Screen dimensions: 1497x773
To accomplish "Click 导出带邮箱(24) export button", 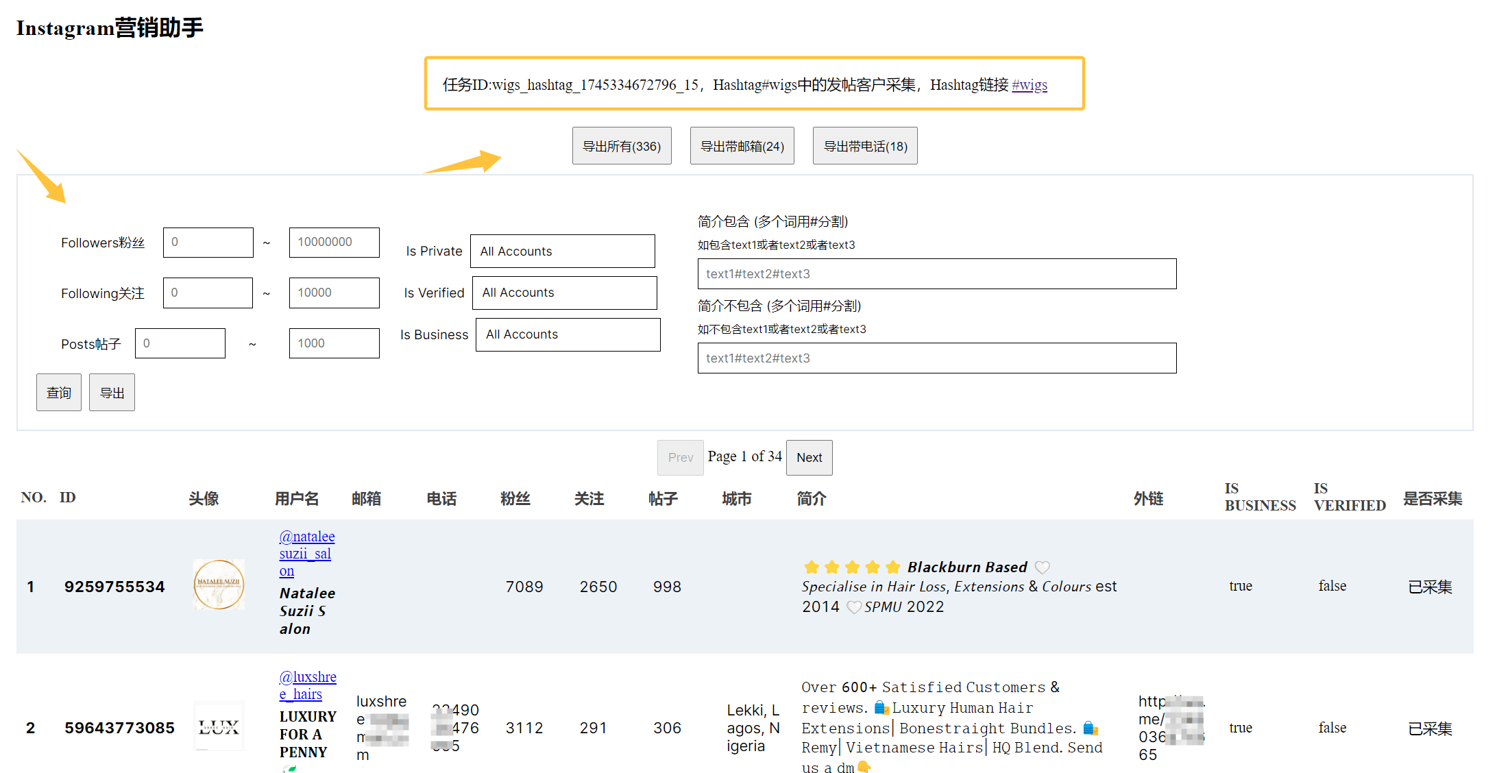I will [x=742, y=146].
